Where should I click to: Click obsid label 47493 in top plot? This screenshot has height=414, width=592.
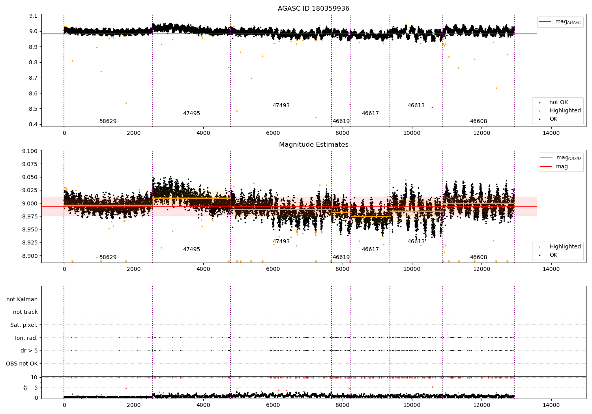coord(281,106)
